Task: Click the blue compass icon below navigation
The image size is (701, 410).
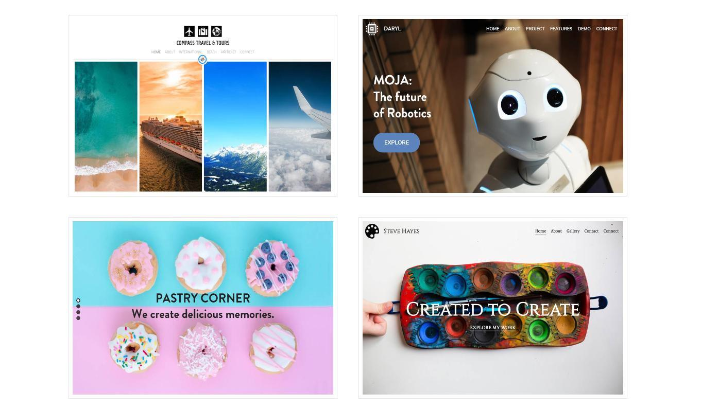Action: (202, 60)
